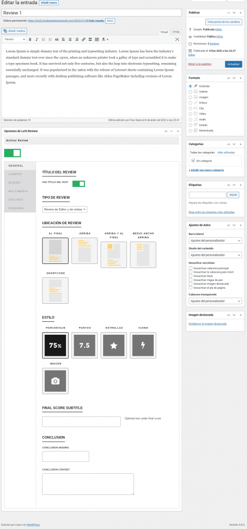Toggle the Usa título del post switch
Image resolution: width=247 pixels, height=529 pixels.
[78, 183]
